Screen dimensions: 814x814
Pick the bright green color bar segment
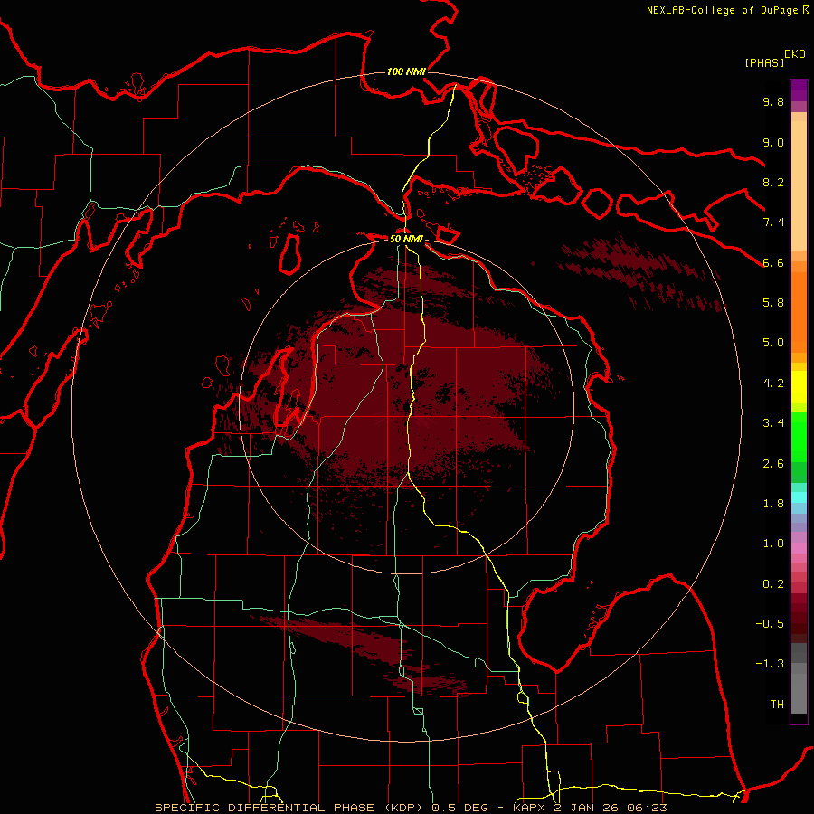pos(799,437)
